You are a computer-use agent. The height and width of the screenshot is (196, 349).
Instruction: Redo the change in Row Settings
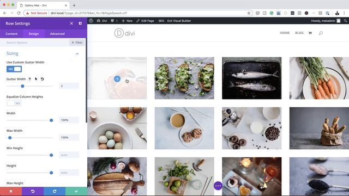click(55, 191)
